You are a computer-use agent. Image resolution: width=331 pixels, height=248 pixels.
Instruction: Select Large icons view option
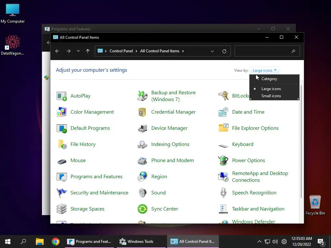(x=274, y=89)
